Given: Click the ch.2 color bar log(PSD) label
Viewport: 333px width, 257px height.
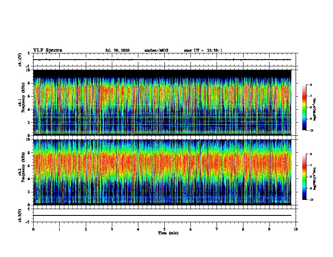Looking at the screenshot, I should tap(315, 178).
